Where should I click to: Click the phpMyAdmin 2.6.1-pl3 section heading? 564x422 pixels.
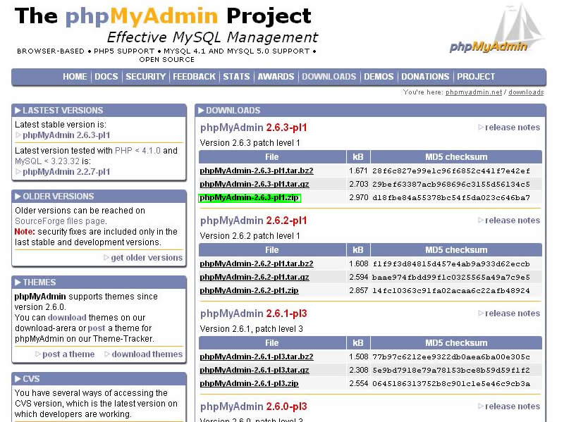[x=254, y=314]
